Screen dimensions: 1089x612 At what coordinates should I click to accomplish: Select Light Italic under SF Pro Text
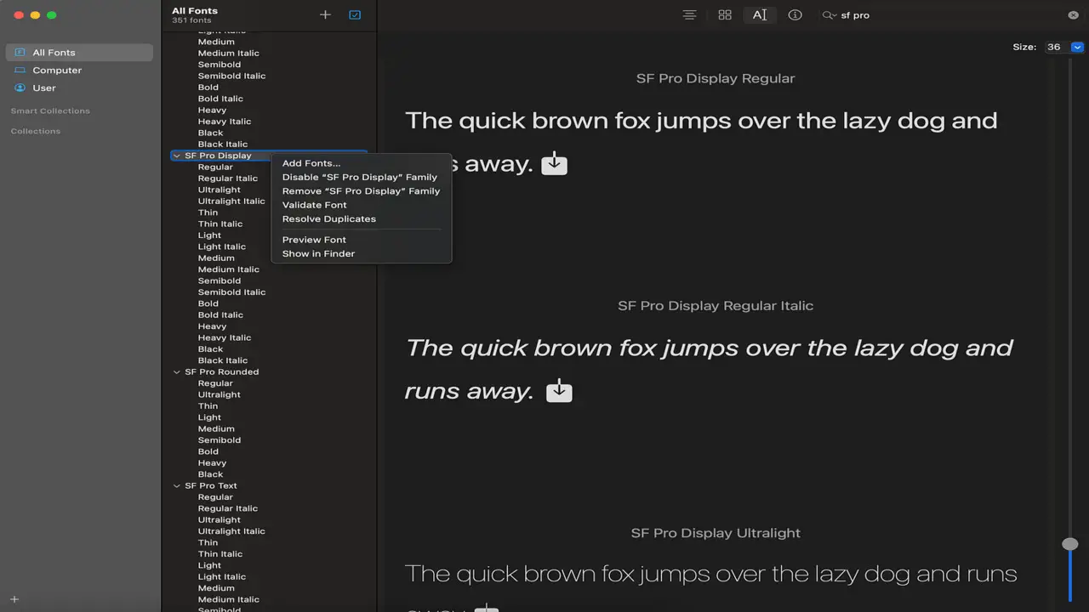tap(222, 576)
